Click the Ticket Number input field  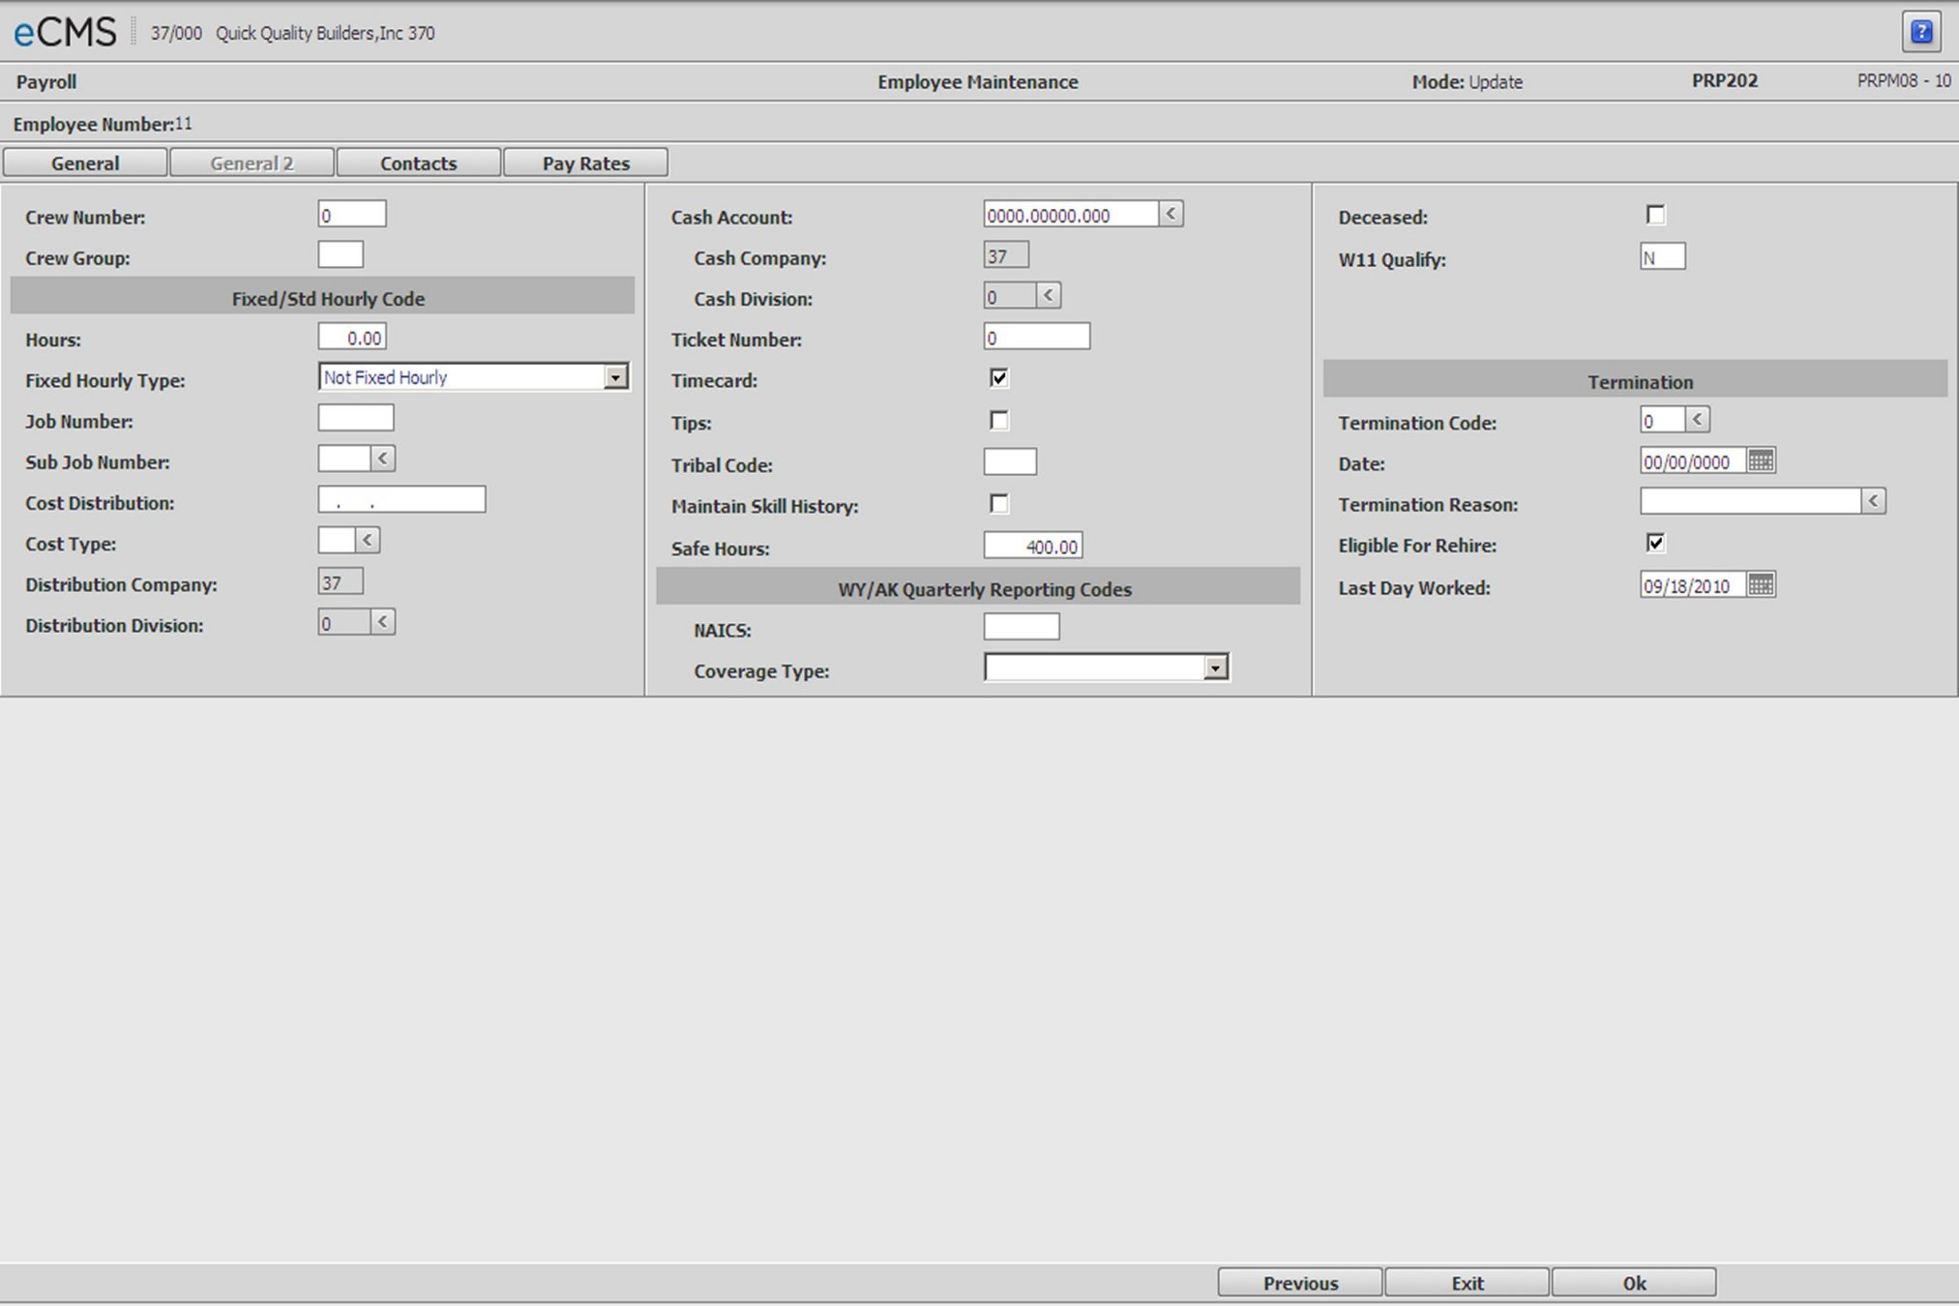(1037, 336)
